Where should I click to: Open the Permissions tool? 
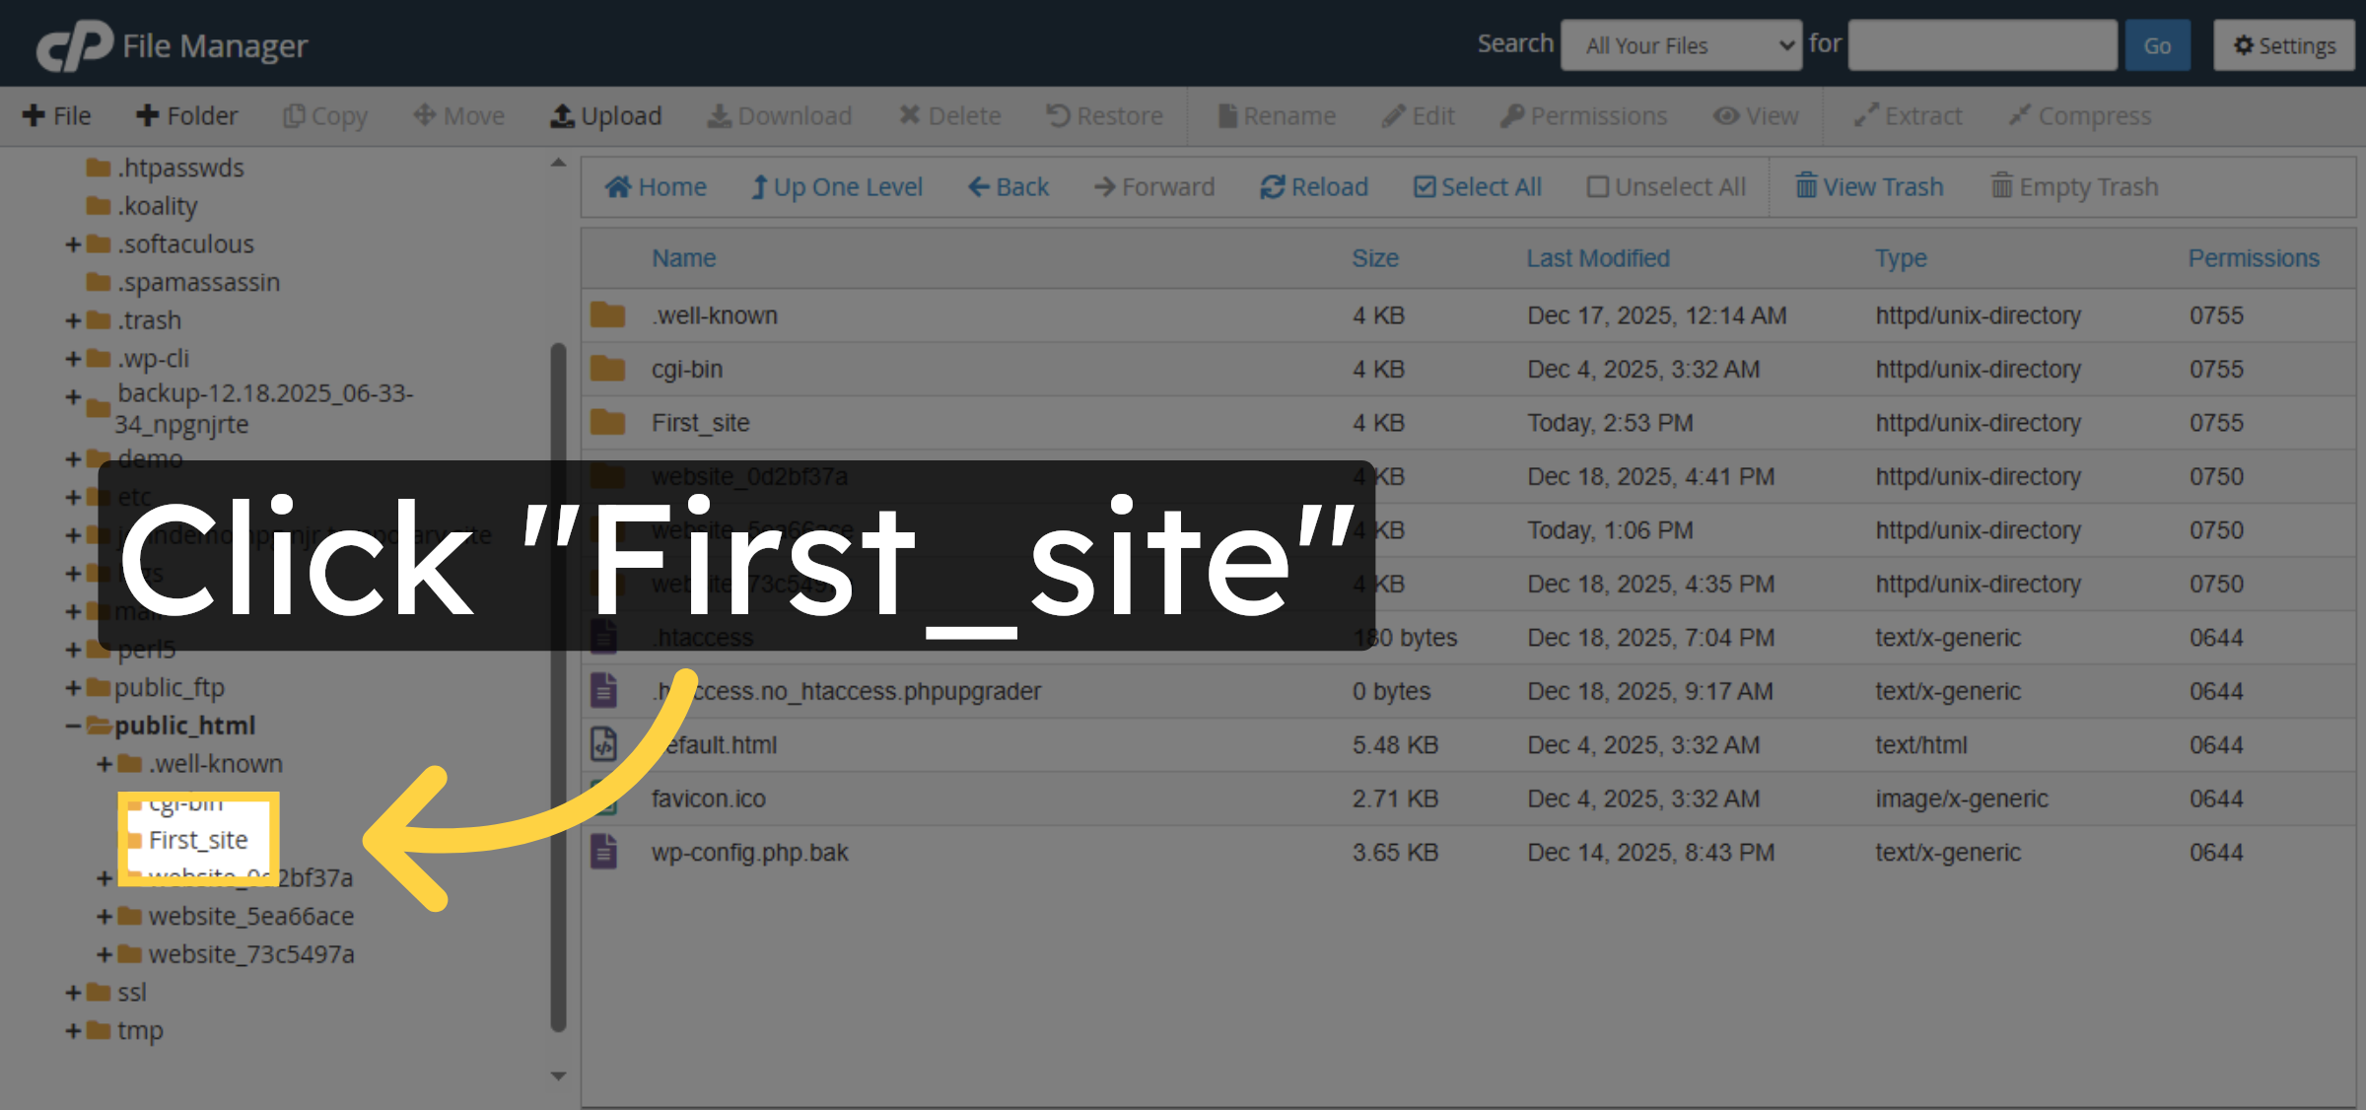1583,115
